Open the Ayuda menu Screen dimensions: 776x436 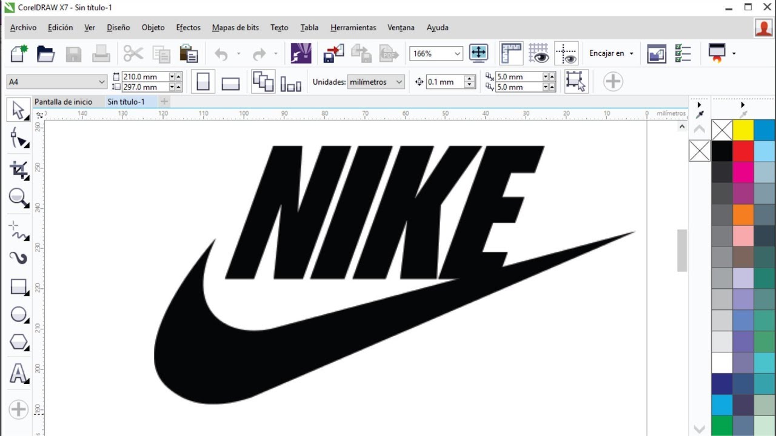tap(438, 27)
